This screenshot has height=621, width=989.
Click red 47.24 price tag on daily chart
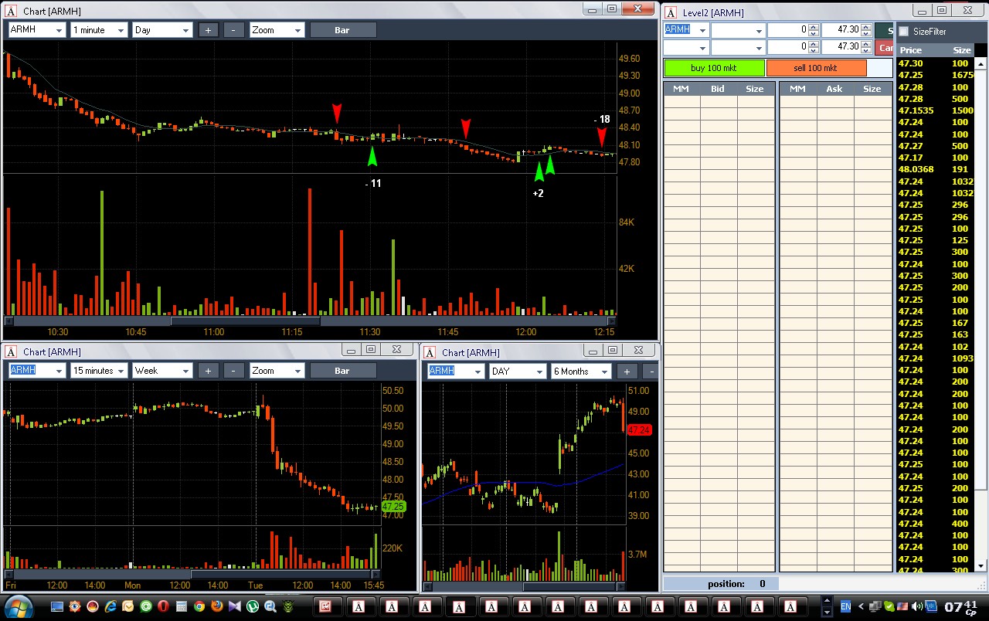(640, 430)
